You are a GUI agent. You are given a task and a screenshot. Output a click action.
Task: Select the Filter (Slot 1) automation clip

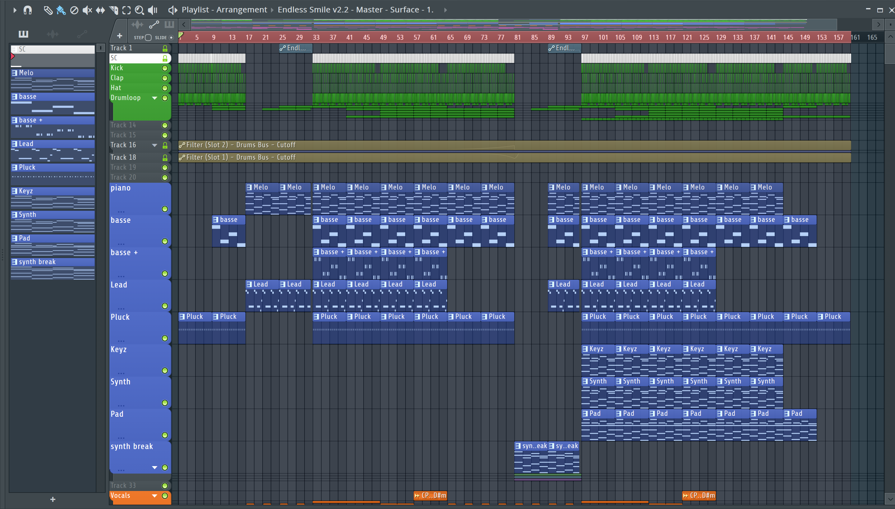[x=514, y=158]
